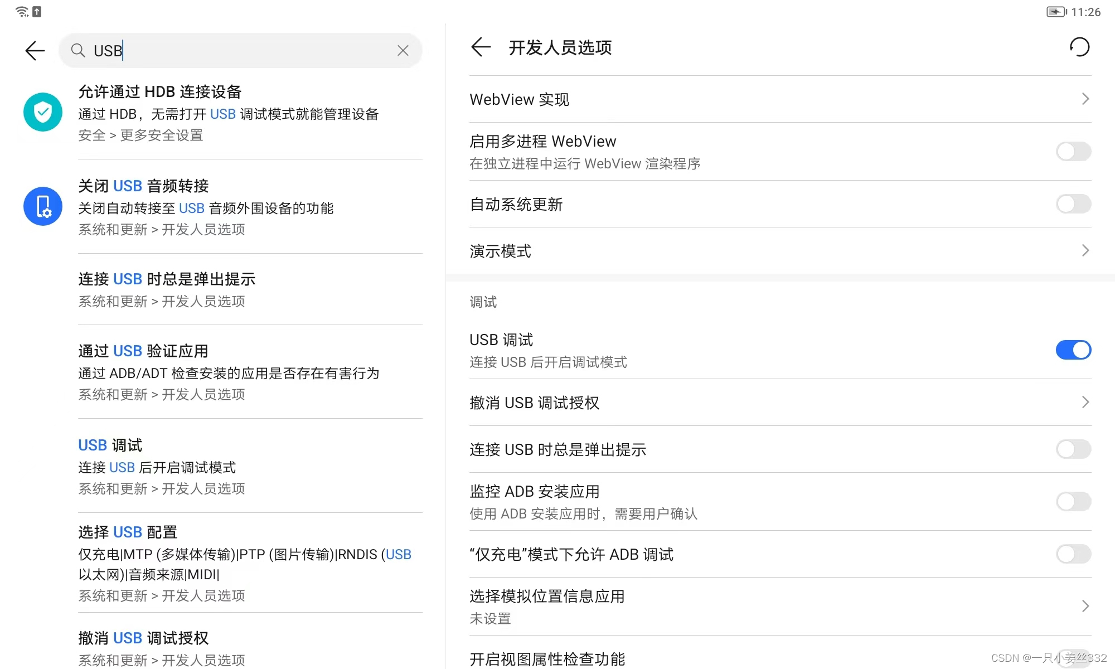Expand 演示模式 chevron arrow
Screen dimensions: 1115x669
pyautogui.click(x=1085, y=251)
